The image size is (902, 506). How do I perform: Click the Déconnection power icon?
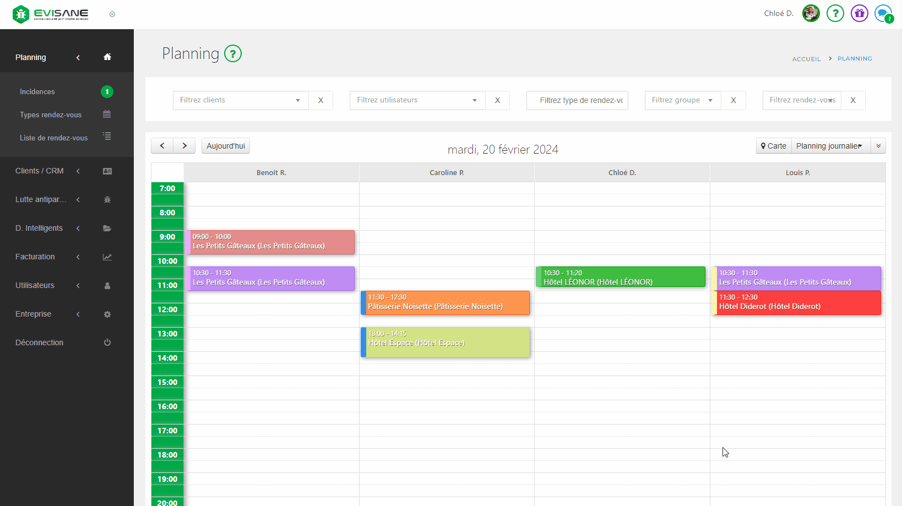pyautogui.click(x=107, y=342)
